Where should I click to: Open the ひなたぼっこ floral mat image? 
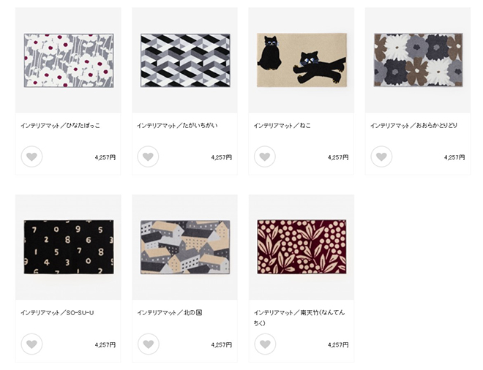(68, 61)
